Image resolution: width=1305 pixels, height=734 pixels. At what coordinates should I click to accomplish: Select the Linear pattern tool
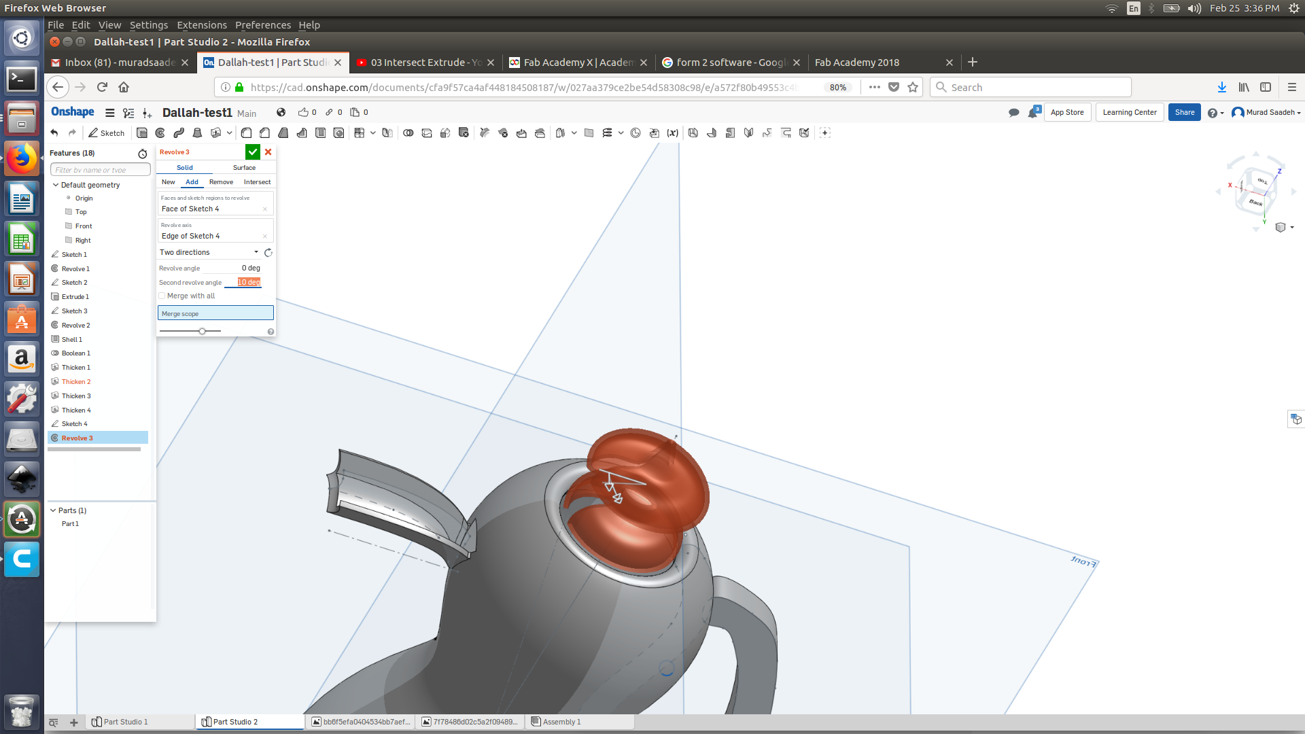pyautogui.click(x=360, y=133)
